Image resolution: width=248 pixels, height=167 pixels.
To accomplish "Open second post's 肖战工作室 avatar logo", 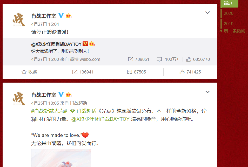I will click(19, 98).
